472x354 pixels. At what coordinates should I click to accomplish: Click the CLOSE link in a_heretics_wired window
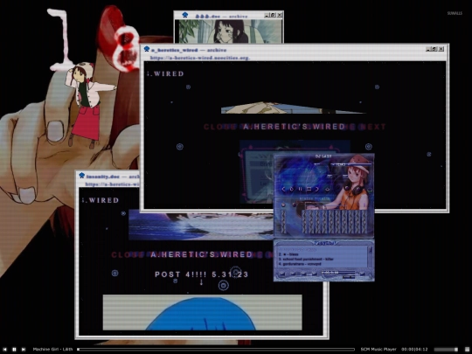219,127
